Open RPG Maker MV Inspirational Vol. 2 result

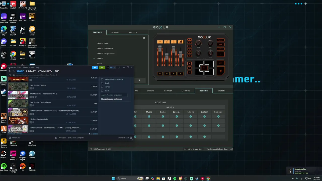pos(53,95)
